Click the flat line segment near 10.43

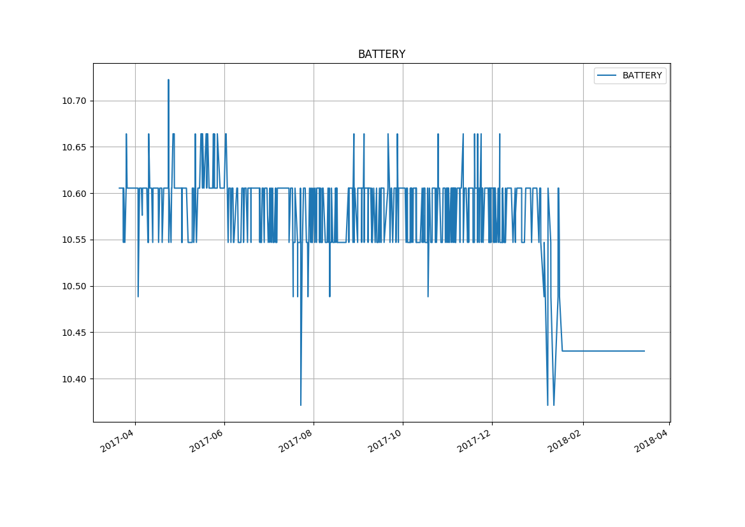[602, 351]
